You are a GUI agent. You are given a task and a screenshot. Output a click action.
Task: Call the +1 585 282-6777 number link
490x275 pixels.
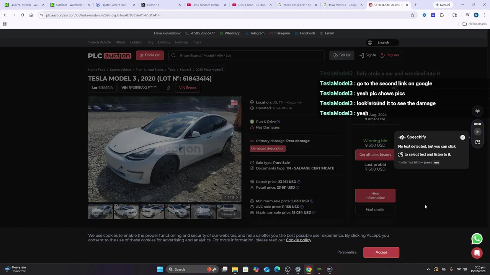(200, 33)
